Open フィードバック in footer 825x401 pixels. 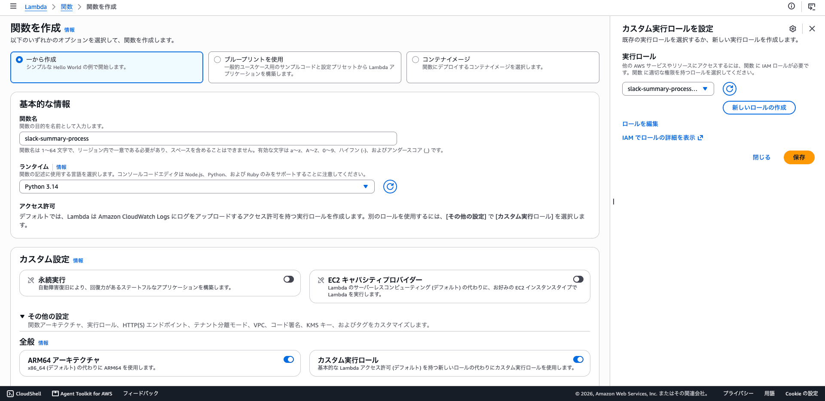[141, 394]
